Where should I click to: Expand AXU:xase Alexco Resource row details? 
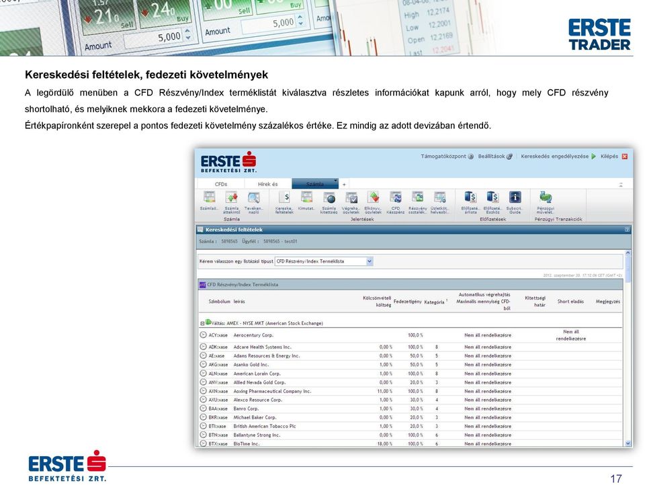pyautogui.click(x=203, y=400)
